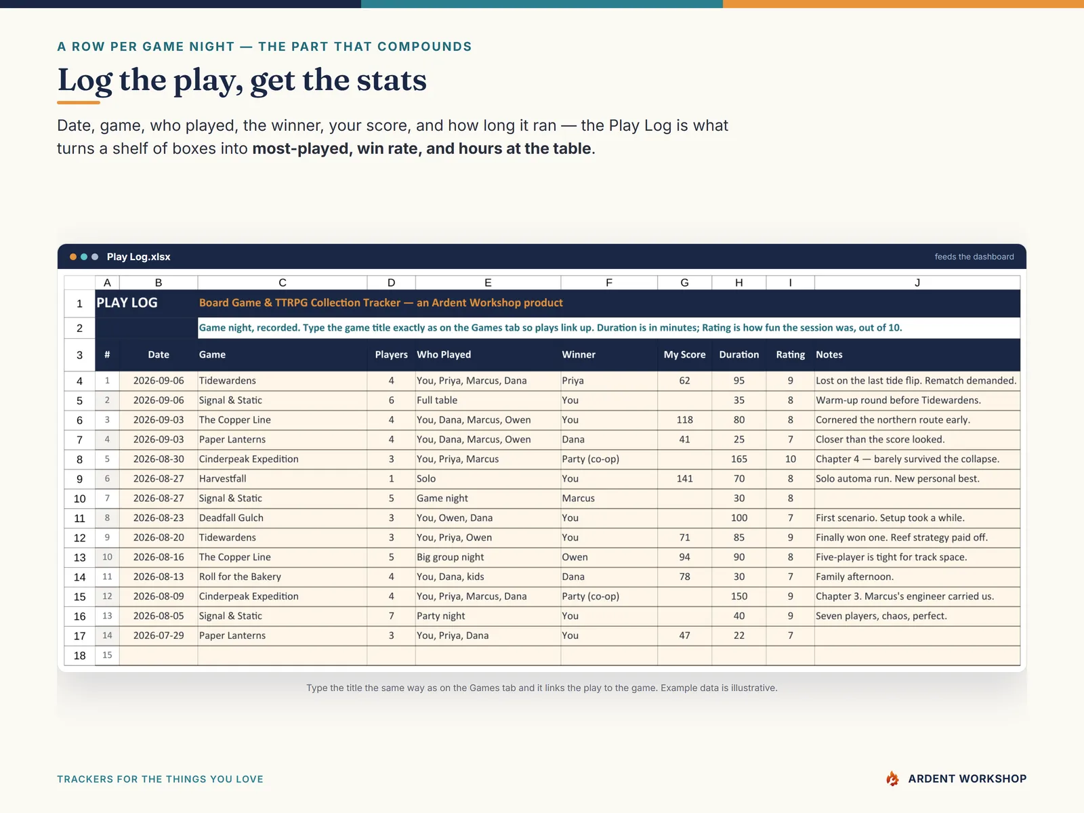Click the orange window dot in Play Log title bar

[x=73, y=257]
